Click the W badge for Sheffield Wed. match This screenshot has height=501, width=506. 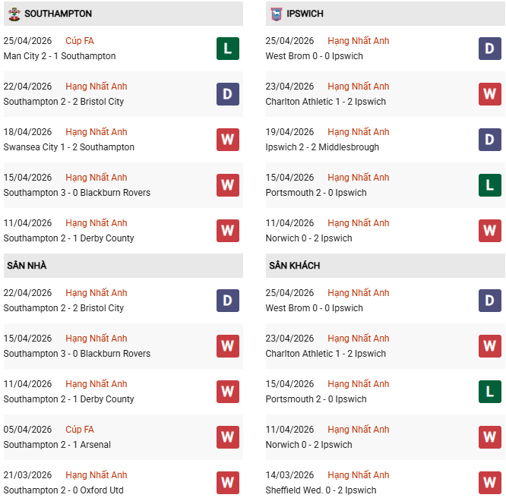[x=490, y=483]
